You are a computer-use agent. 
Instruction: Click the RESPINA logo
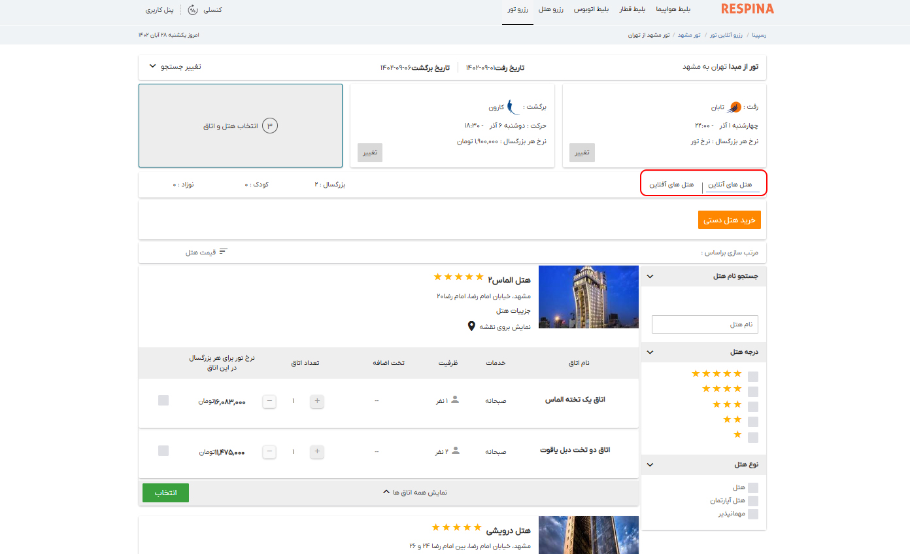pyautogui.click(x=747, y=9)
